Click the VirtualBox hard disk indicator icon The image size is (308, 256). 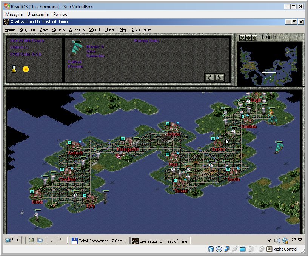[211, 249]
